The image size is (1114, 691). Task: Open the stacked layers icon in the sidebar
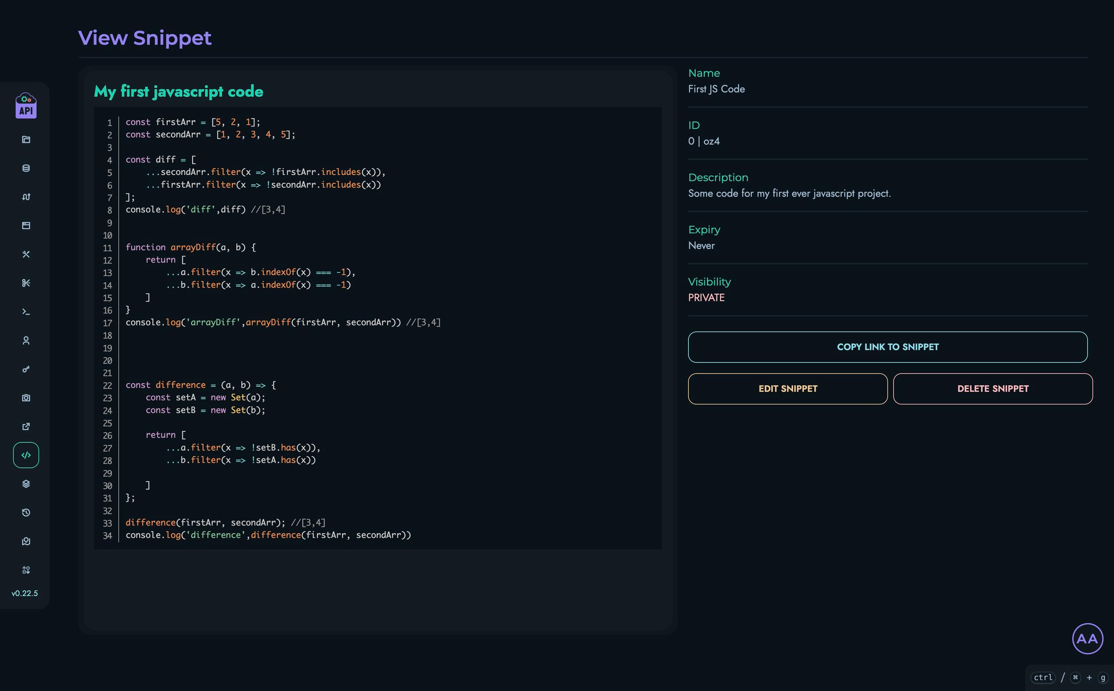pyautogui.click(x=26, y=484)
